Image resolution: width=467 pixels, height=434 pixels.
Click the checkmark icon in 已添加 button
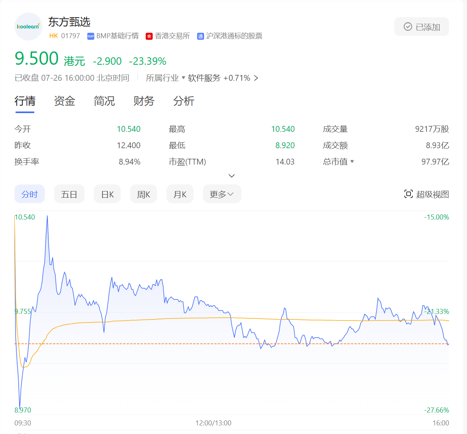(408, 27)
